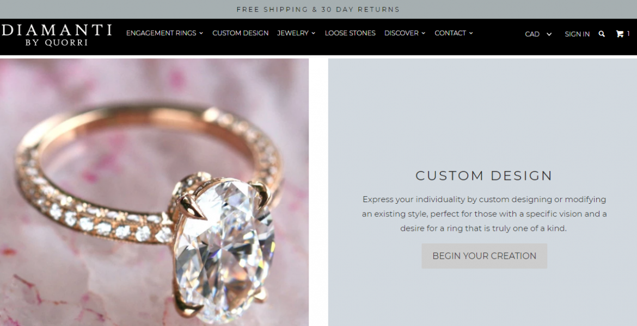Click the Begin Your Creation button

point(484,256)
